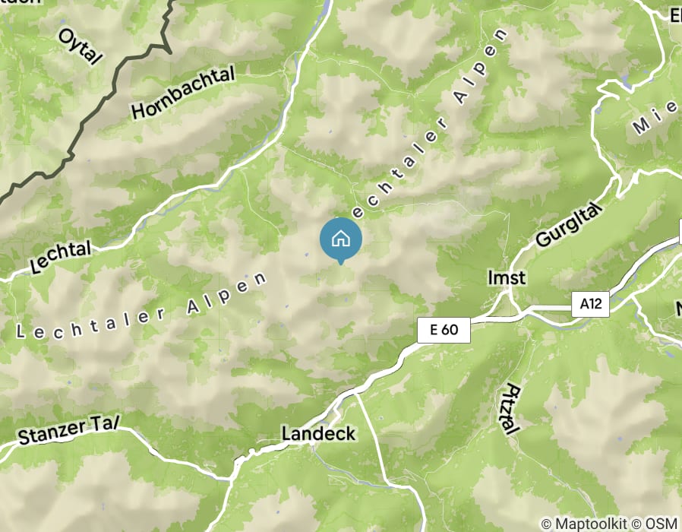This screenshot has height=532, width=682.
Task: Click the partial Mie label at right edge
Action: pyautogui.click(x=657, y=118)
